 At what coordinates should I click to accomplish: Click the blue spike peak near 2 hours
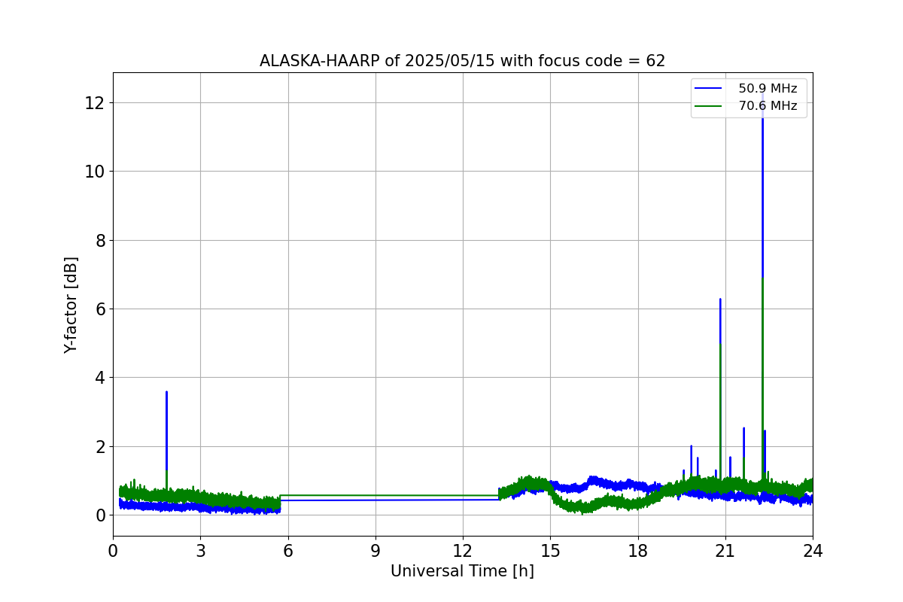pyautogui.click(x=166, y=392)
